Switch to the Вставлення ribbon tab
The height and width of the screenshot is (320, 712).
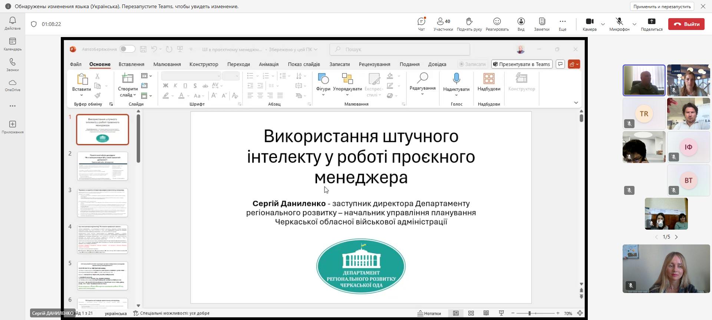[x=131, y=64]
